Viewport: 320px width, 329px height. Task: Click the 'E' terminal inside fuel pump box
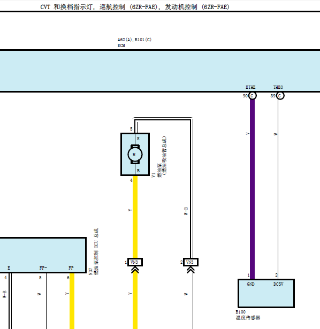138,139
